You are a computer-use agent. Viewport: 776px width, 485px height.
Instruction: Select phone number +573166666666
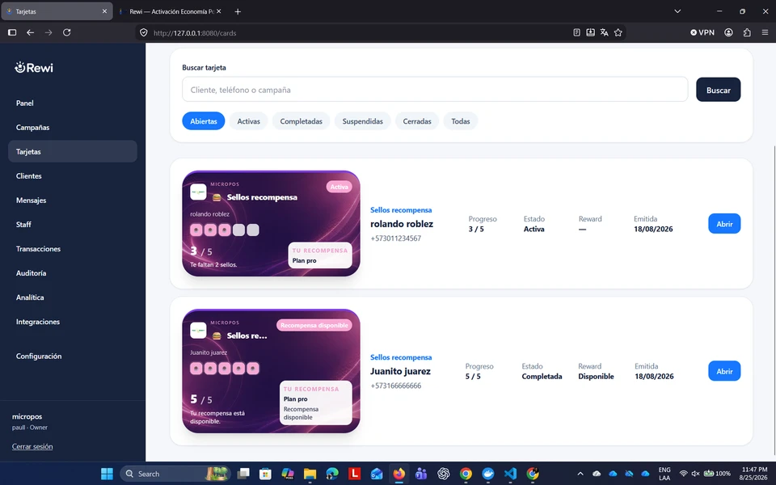(x=395, y=386)
